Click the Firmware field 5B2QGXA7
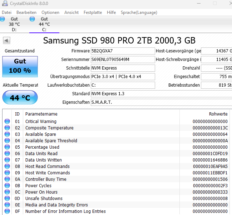The image size is (232, 215). pos(123,51)
